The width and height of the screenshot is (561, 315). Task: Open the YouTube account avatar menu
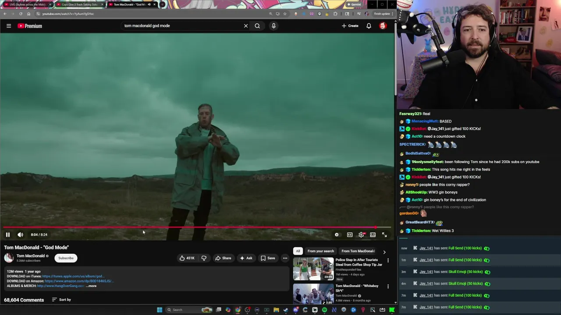point(383,26)
